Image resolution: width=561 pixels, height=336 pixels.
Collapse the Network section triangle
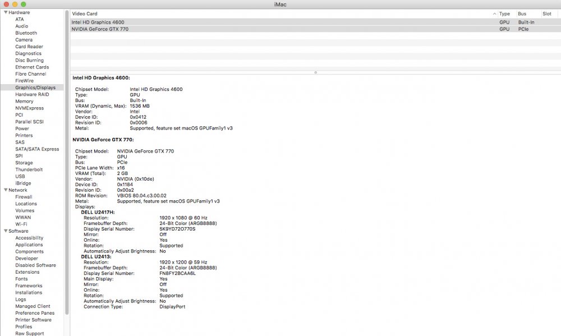coord(6,190)
